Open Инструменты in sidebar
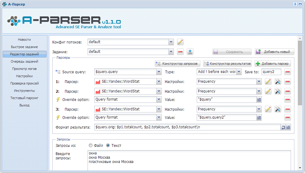Screen dimensions: 305x173 (x=25, y=91)
